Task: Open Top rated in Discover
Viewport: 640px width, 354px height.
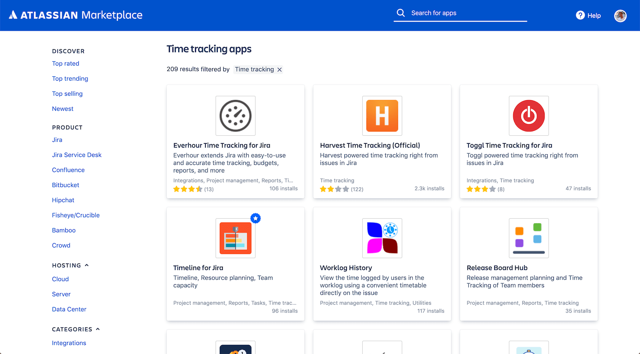Action: coord(65,63)
